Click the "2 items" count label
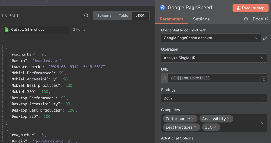Viewport: 271px width, 143px height. [x=79, y=30]
